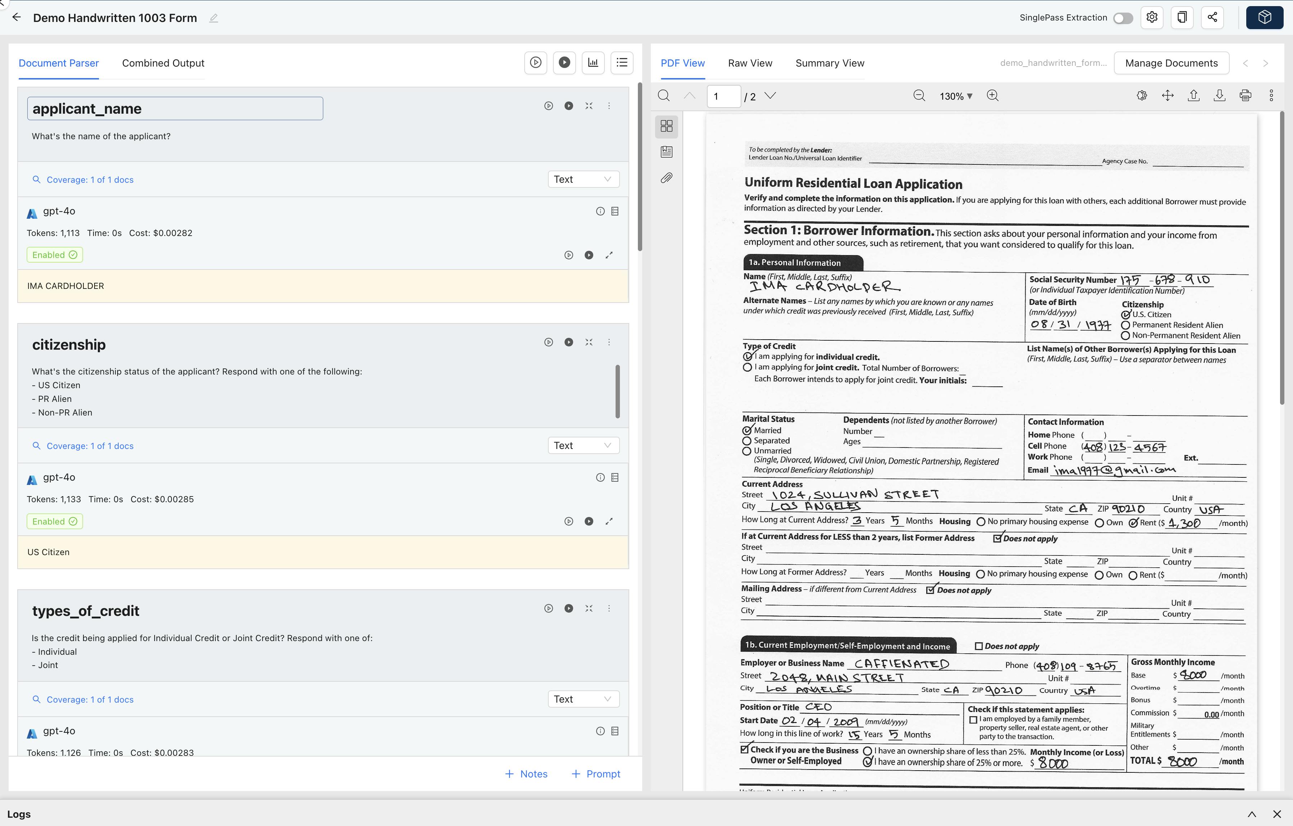Switch to the Summary View tab
Viewport: 1293px width, 826px height.
click(829, 63)
